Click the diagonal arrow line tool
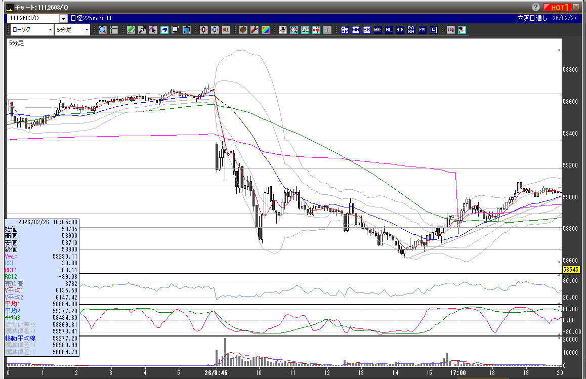Screen dimensions: 586x379 click(142, 30)
